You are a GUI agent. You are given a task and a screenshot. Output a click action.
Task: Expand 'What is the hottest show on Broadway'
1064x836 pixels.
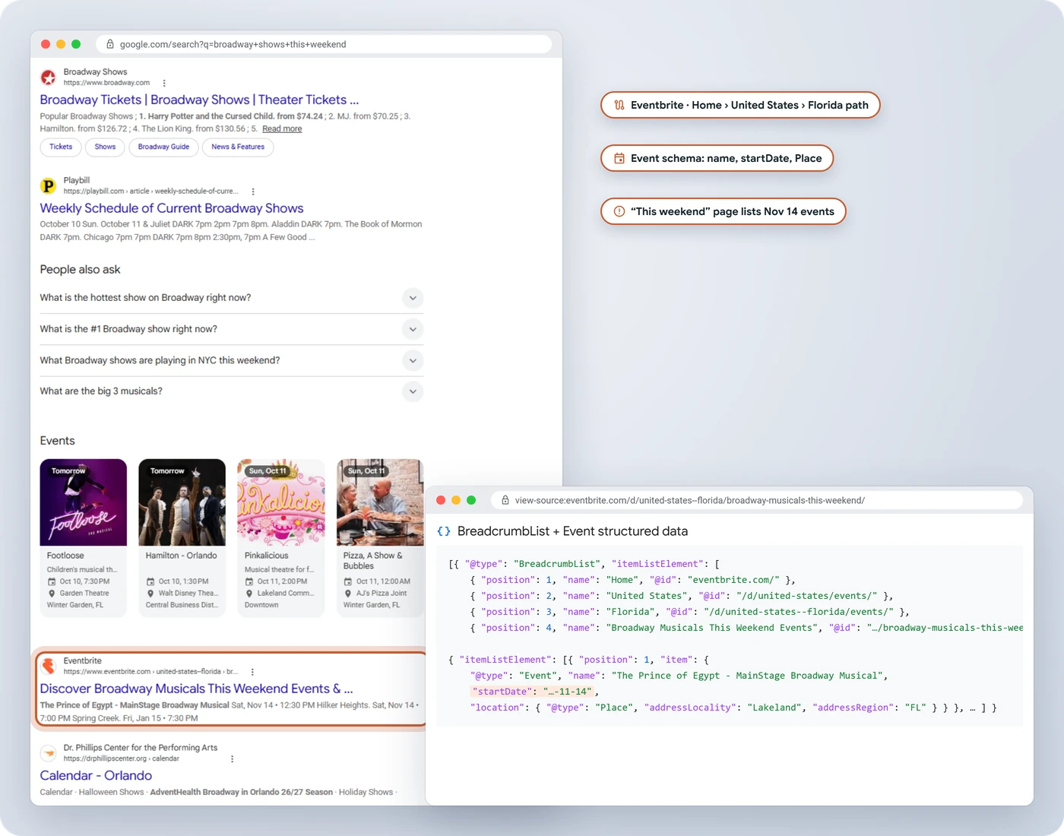coord(413,298)
